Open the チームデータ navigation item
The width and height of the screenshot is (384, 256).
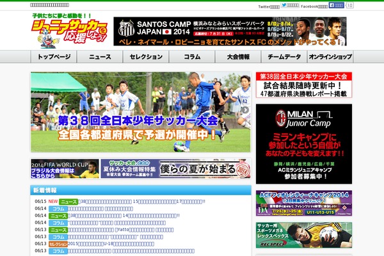[284, 57]
